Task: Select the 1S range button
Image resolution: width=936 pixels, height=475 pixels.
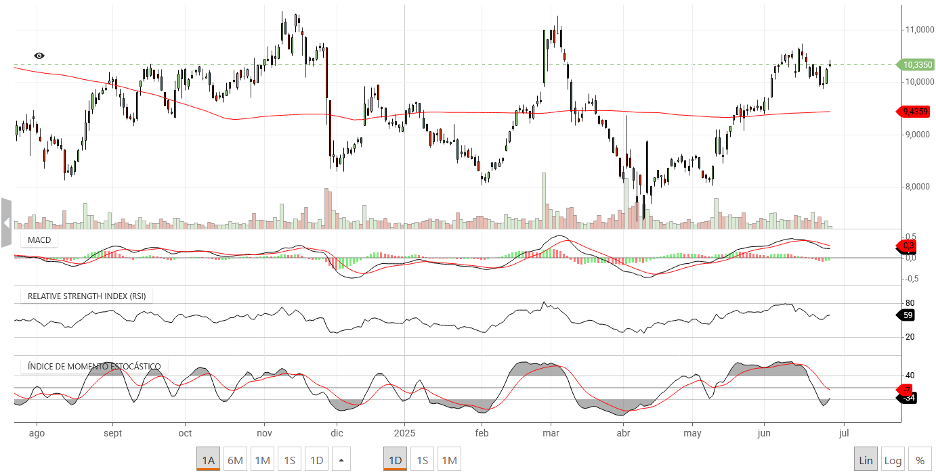Action: pos(289,460)
